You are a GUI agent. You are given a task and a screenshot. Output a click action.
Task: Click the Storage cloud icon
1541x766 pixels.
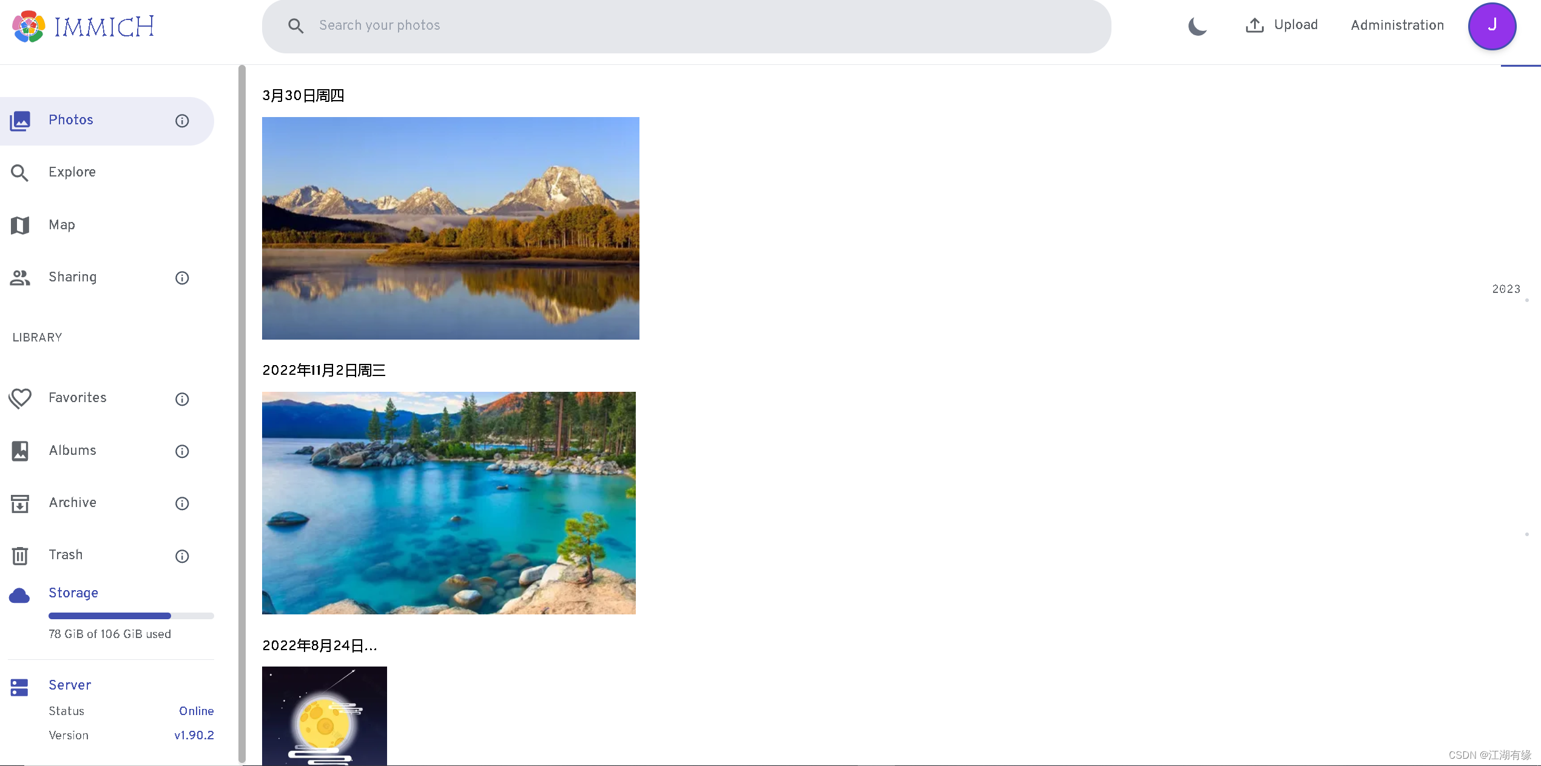pos(19,596)
